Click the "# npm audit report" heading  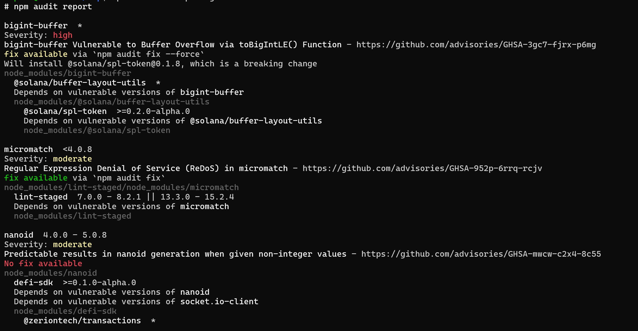point(48,7)
